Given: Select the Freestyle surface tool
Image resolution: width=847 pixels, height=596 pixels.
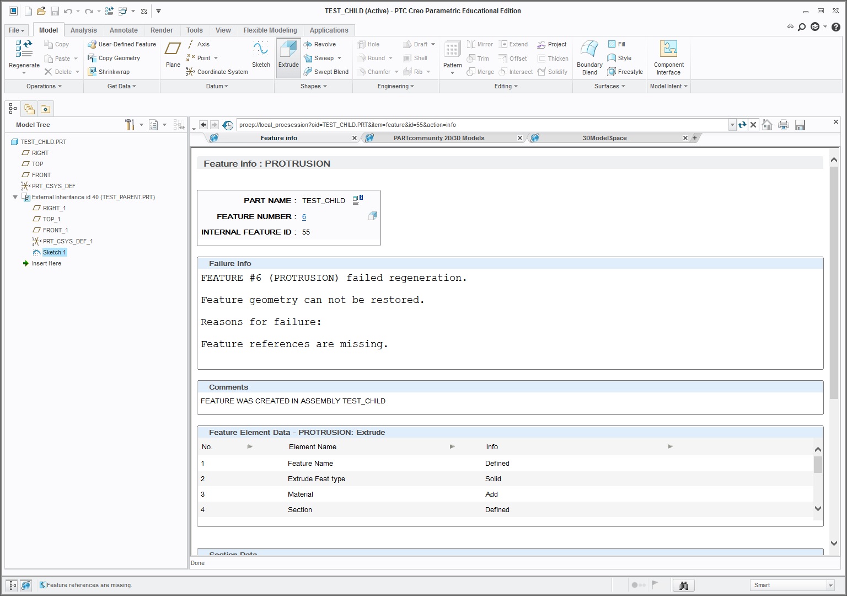Looking at the screenshot, I should [x=625, y=72].
